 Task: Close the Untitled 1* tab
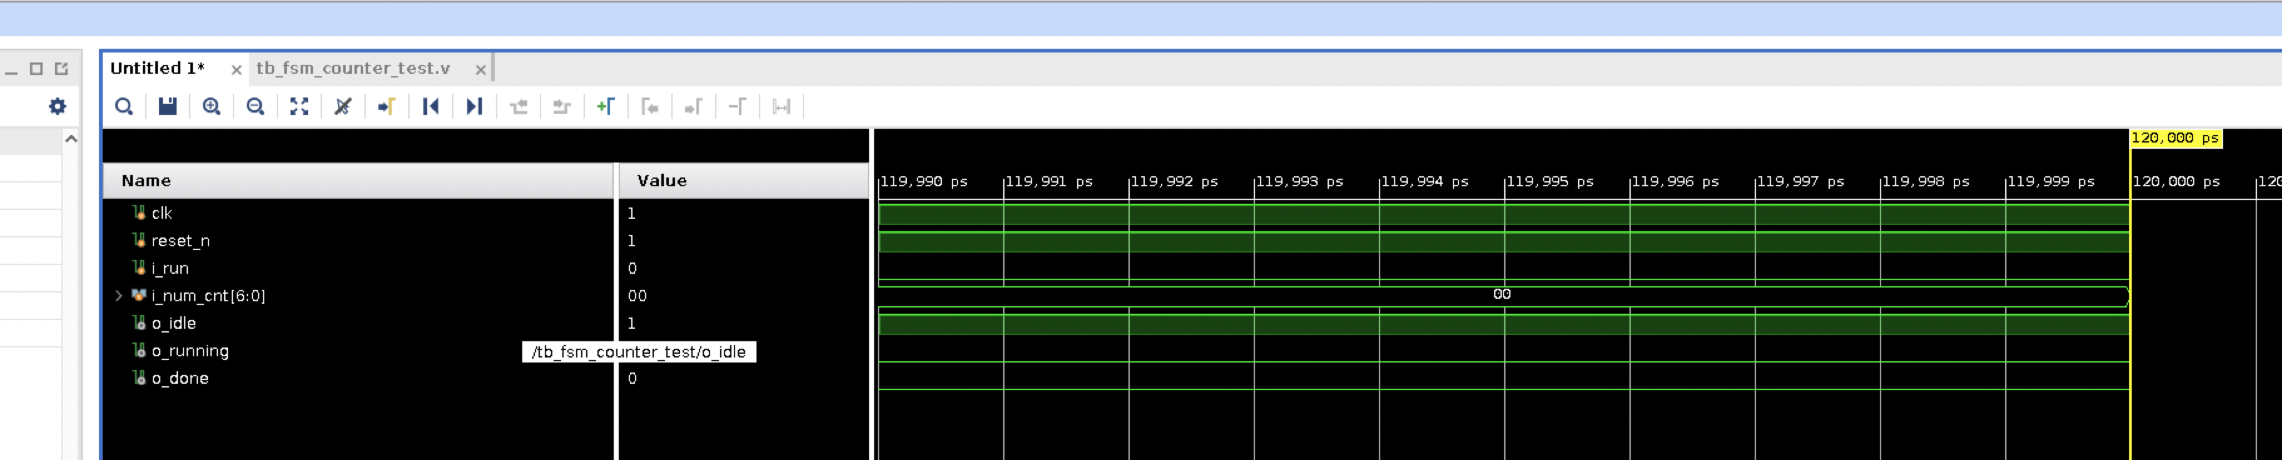237,70
